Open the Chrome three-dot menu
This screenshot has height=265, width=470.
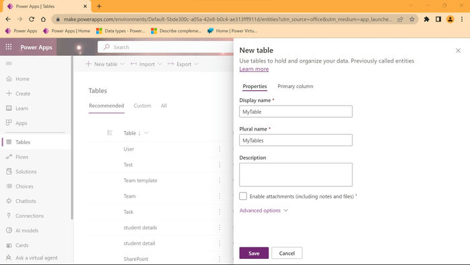[x=462, y=20]
